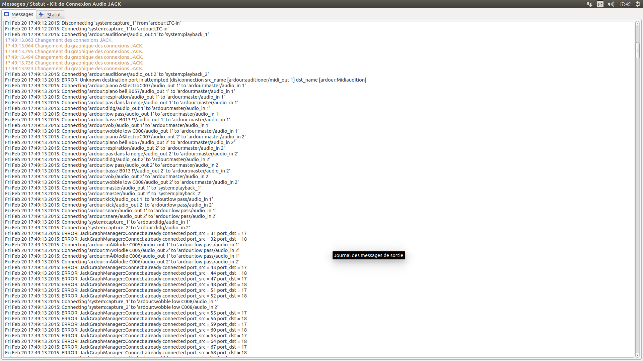Open the 17:49 clock calendar menu
Image resolution: width=643 pixels, height=361 pixels.
(625, 4)
